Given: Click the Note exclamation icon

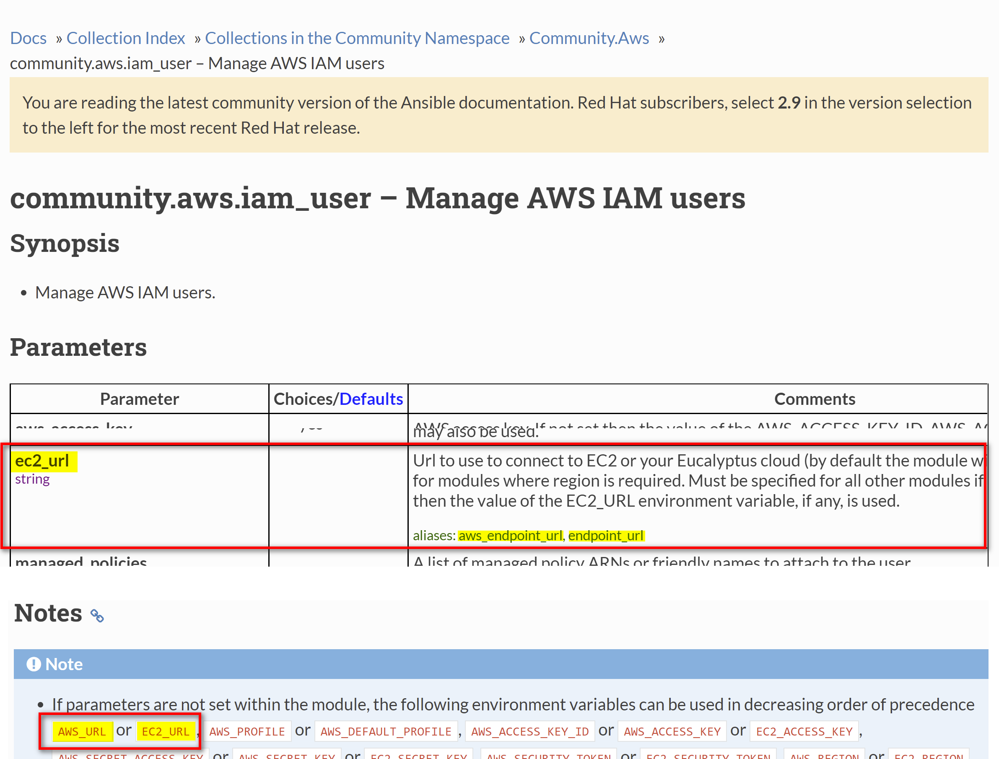Looking at the screenshot, I should [x=34, y=664].
